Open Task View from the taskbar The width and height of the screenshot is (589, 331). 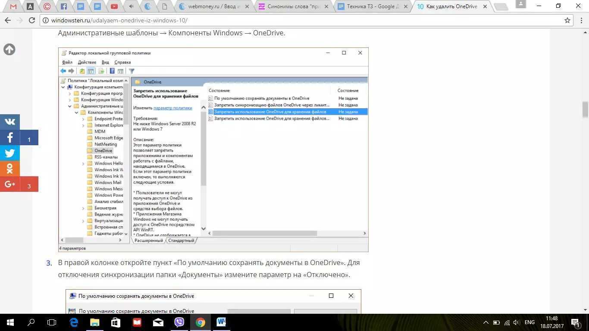52,322
